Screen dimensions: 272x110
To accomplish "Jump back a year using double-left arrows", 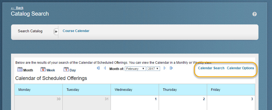I will [98, 68].
